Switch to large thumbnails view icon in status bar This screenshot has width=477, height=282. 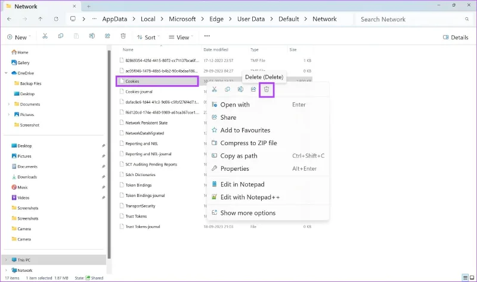click(x=472, y=277)
